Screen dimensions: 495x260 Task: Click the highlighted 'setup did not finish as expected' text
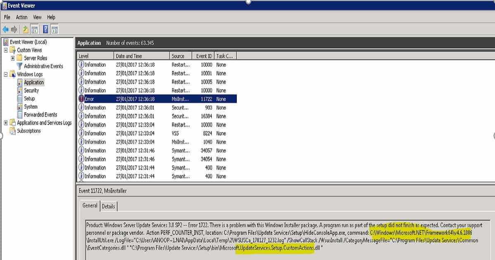click(402, 225)
